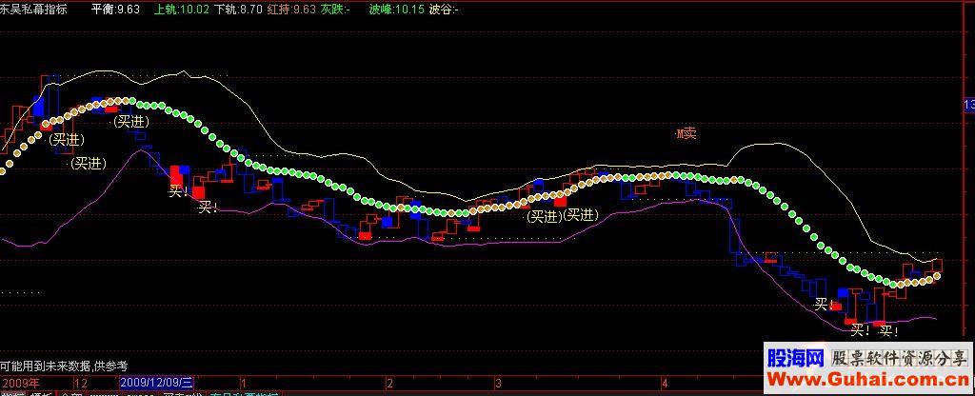
Task: Select the 波谷:- readout
Action: click(x=445, y=9)
